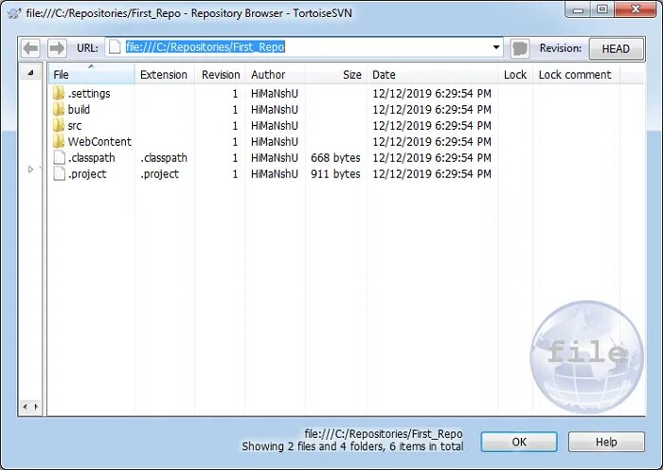This screenshot has width=663, height=470.
Task: Expand the tree node triangle in left pane
Action: pyautogui.click(x=30, y=170)
